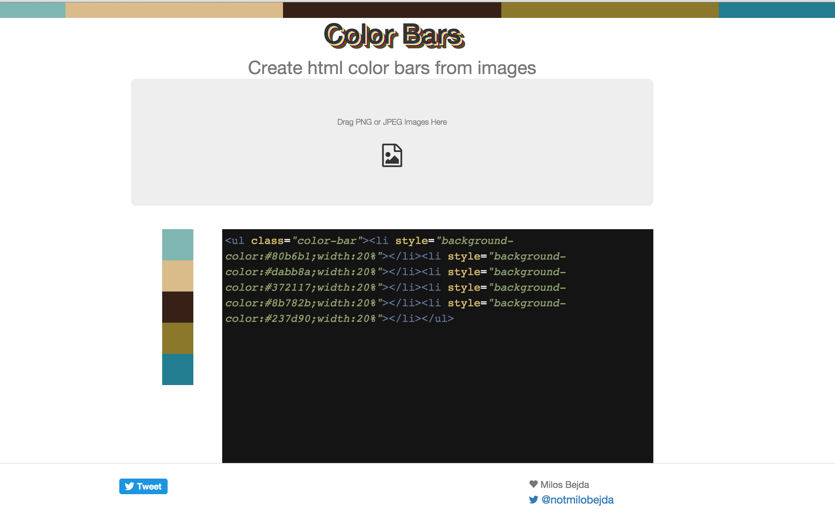
Task: Click the 'Drag PNG or JPEG Images Here' text
Action: tap(392, 122)
